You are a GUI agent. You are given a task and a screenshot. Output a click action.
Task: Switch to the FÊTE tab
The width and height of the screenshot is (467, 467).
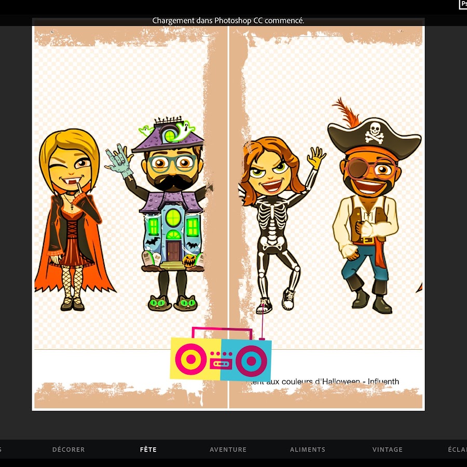pyautogui.click(x=148, y=449)
